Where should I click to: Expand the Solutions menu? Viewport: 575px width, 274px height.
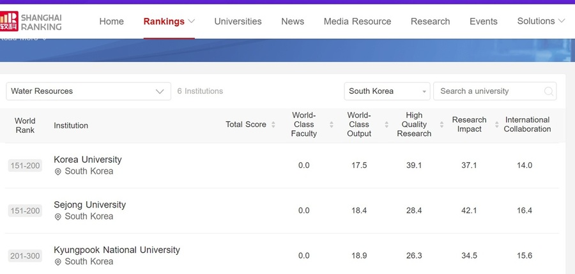click(x=540, y=21)
